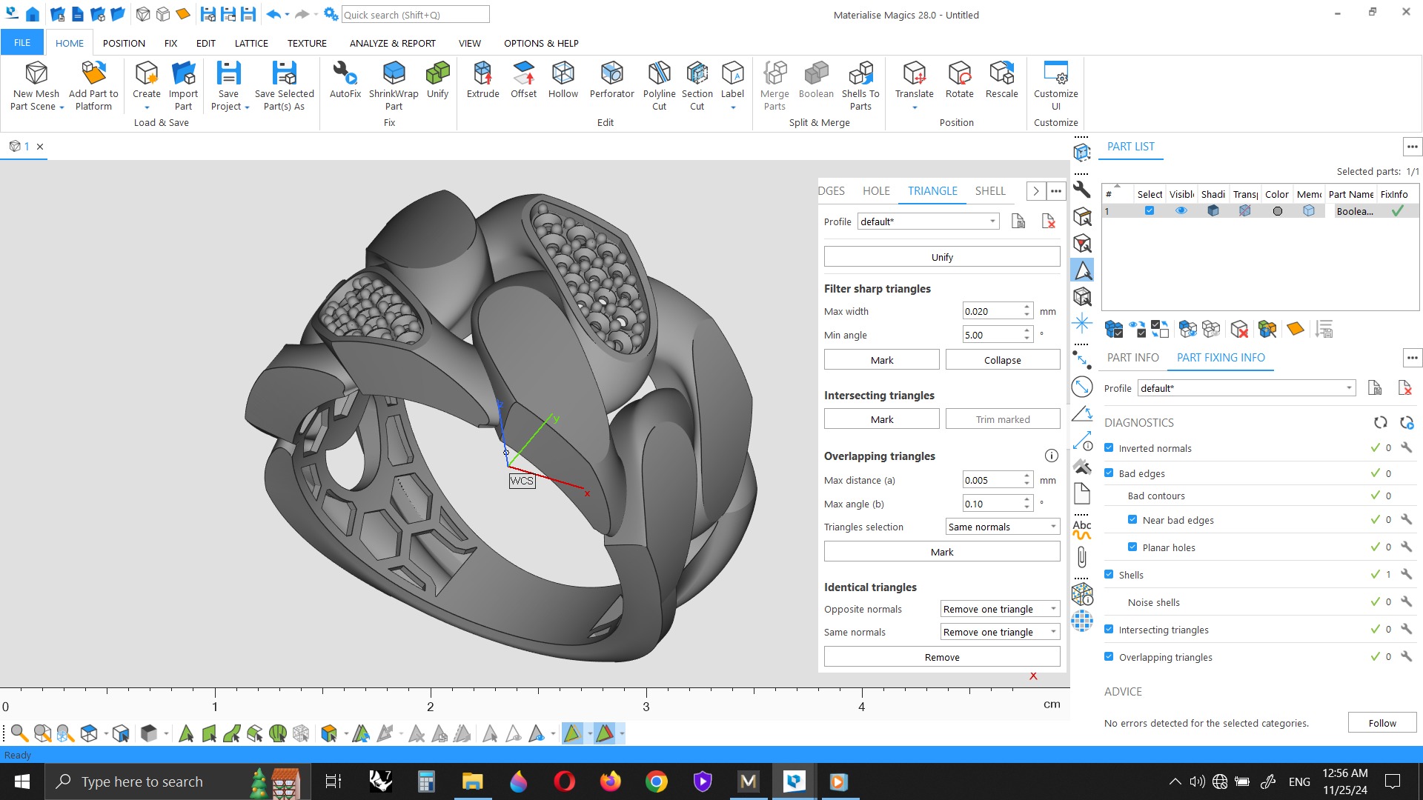Click the zoom magnifier icon in bottom toolbar
Screen dimensions: 1423x800
coord(19,733)
